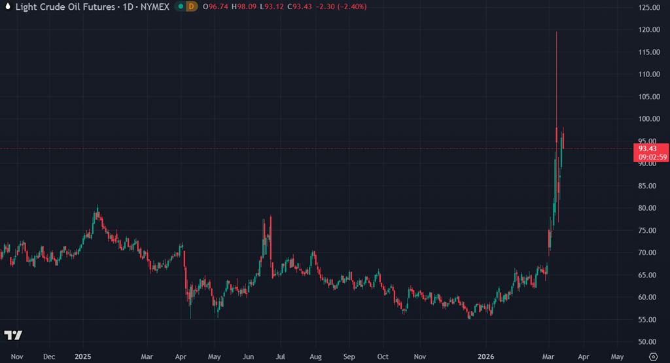Click the orange D delayed-data badge
Screen dimensions: 670x363
(191, 7)
